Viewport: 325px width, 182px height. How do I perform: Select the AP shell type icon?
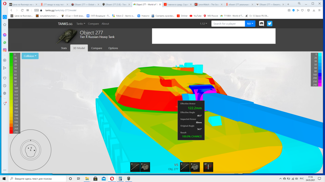tap(208, 167)
